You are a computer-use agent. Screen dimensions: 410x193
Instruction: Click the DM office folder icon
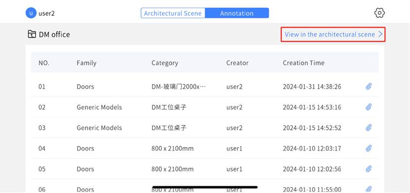(32, 34)
